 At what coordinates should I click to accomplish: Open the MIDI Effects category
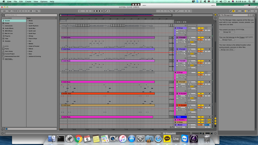click(8, 31)
